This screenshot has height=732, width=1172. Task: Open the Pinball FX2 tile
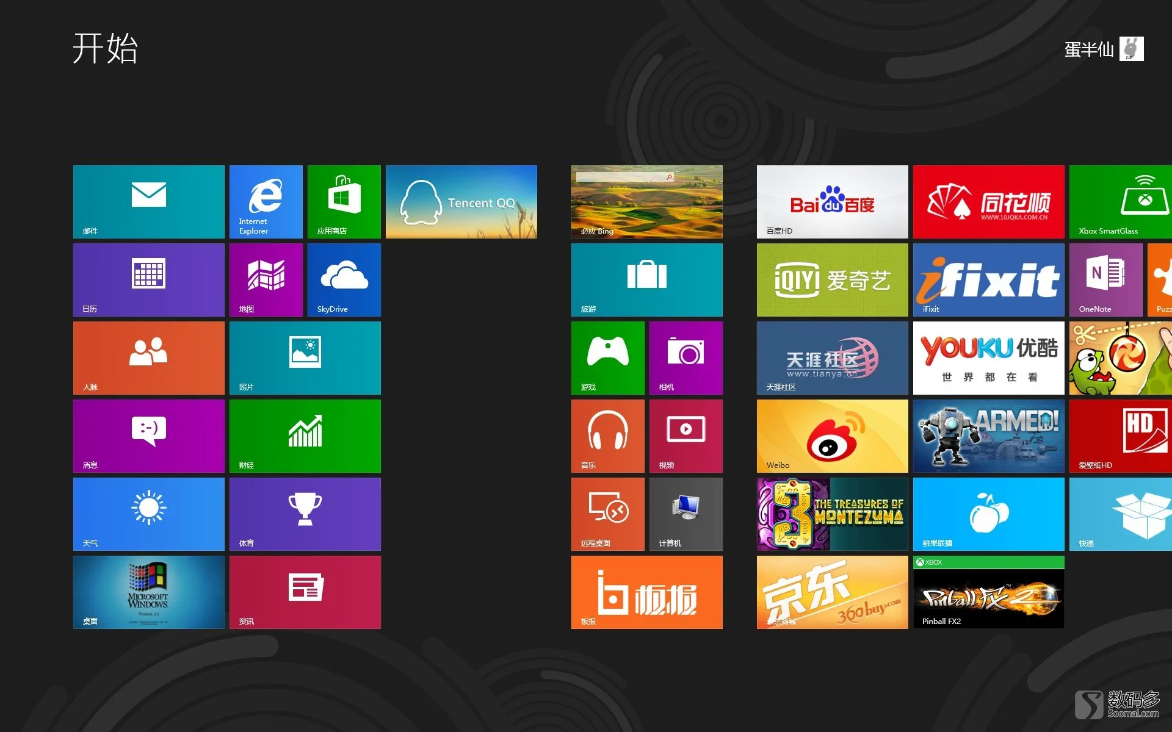989,592
